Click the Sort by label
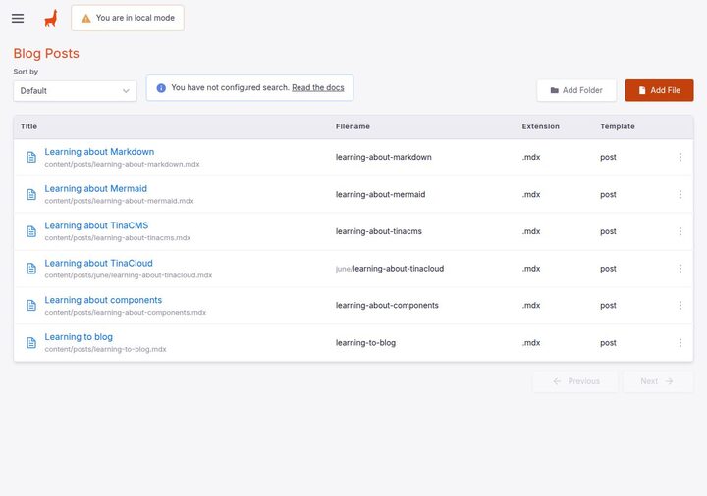Screen dimensions: 707x496 coord(26,72)
